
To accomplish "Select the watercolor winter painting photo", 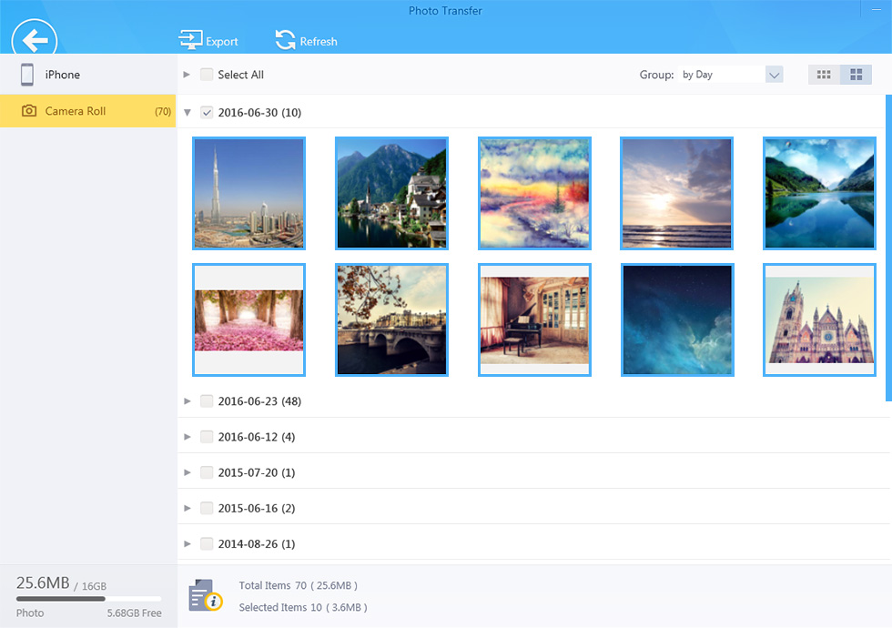I will (x=534, y=193).
